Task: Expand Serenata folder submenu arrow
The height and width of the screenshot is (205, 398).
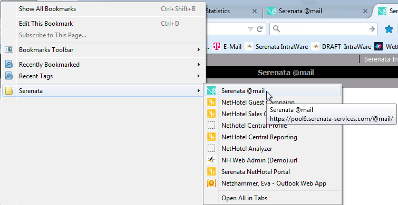Action: (199, 91)
